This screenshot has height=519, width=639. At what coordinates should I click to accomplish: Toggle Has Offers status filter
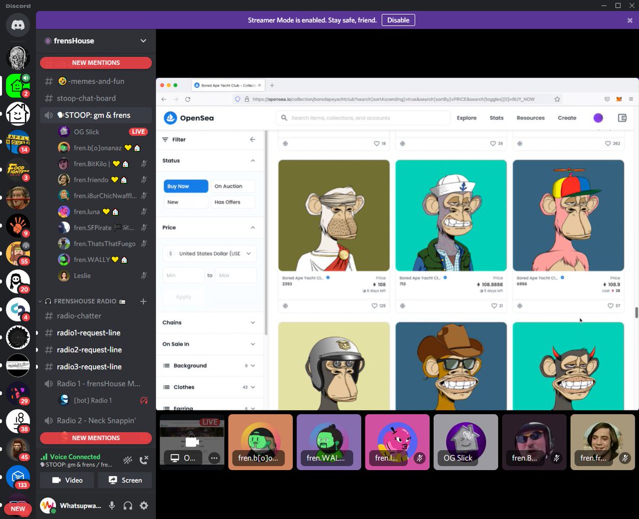pos(233,202)
